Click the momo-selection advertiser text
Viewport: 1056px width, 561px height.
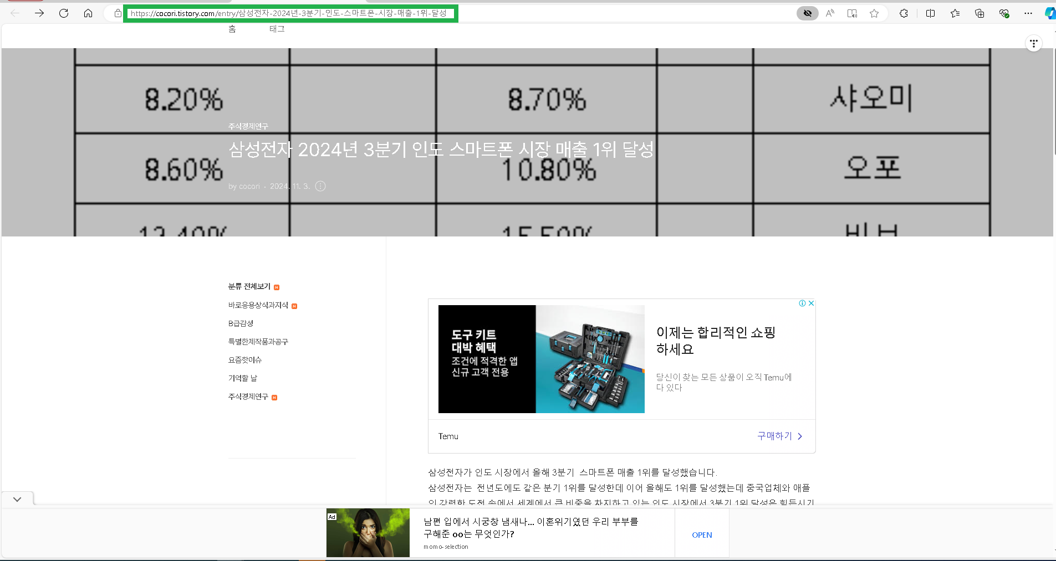446,547
